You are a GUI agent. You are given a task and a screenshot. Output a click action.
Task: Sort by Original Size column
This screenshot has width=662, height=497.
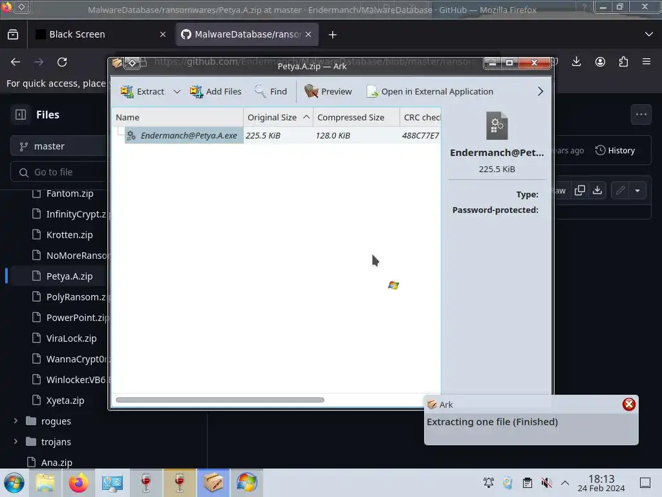278,118
